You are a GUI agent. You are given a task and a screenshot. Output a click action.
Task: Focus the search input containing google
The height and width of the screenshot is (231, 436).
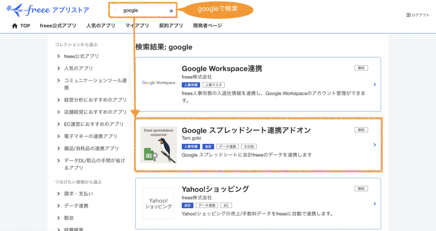click(x=143, y=10)
